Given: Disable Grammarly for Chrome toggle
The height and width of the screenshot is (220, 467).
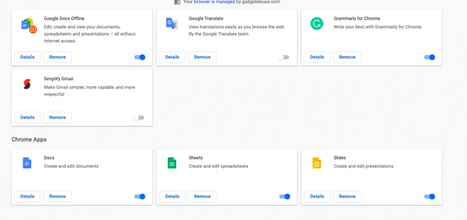Looking at the screenshot, I should pyautogui.click(x=429, y=57).
